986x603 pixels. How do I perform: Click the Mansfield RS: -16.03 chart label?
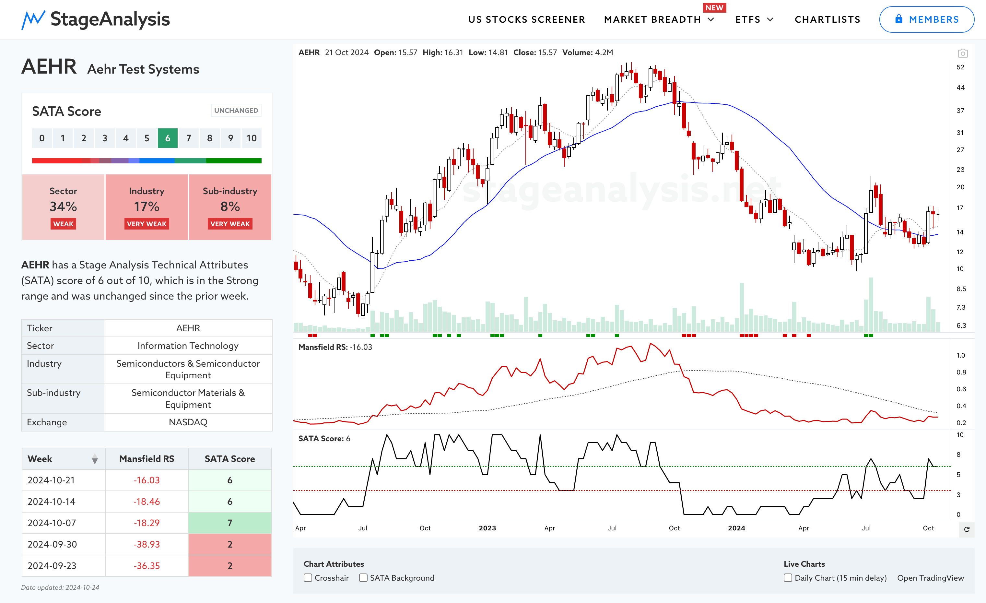(x=335, y=347)
